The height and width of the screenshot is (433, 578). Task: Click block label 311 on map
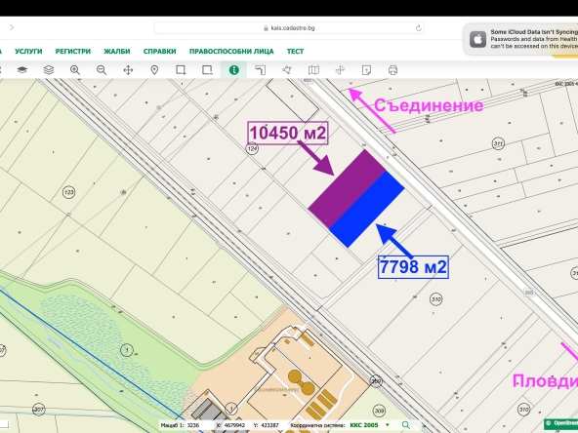[498, 143]
